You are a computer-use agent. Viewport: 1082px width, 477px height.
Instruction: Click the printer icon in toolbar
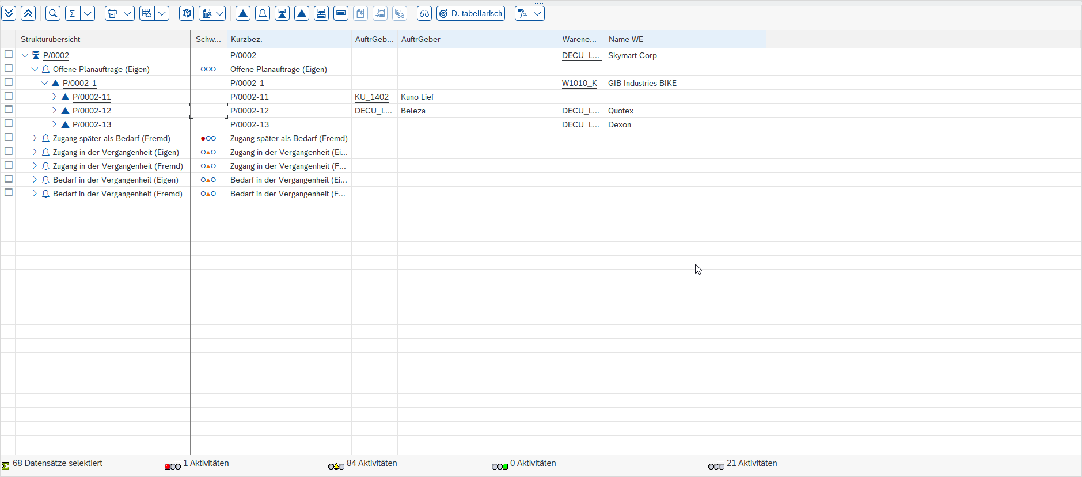(112, 13)
